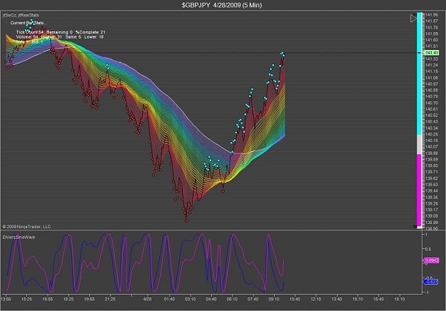This screenshot has height=311, width=446.
Task: Click the 13:40 time axis label
Action: tap(337, 299)
